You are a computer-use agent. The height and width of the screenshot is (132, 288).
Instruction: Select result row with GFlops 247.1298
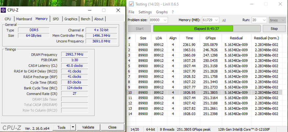coord(205,55)
